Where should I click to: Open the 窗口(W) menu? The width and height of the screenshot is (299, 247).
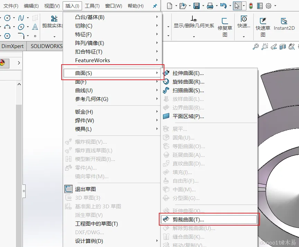pos(114,6)
